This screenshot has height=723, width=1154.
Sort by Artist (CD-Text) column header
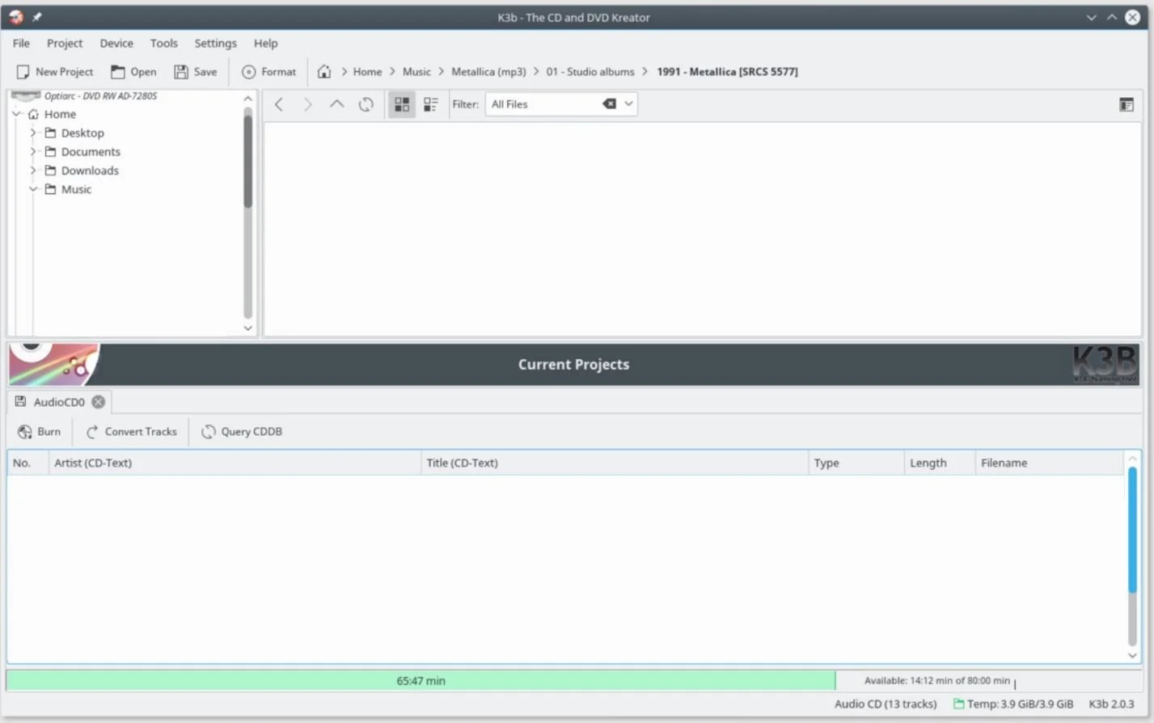click(x=235, y=463)
